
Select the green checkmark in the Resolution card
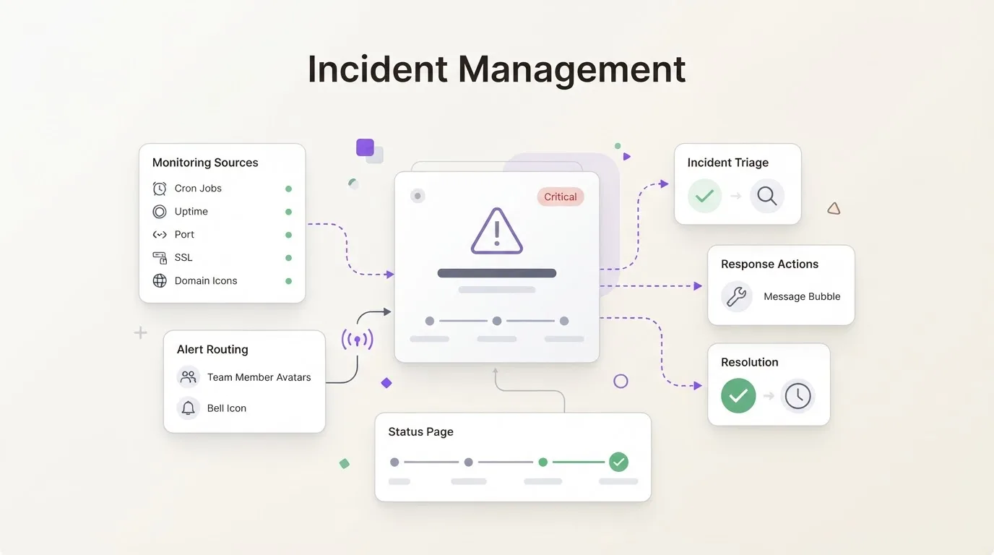coord(738,396)
